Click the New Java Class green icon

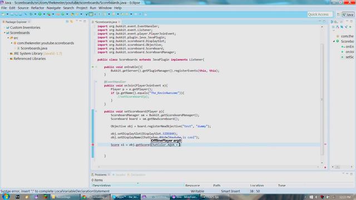[x=63, y=14]
